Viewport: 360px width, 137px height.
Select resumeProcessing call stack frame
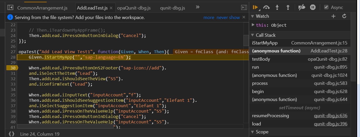[x=300, y=116]
